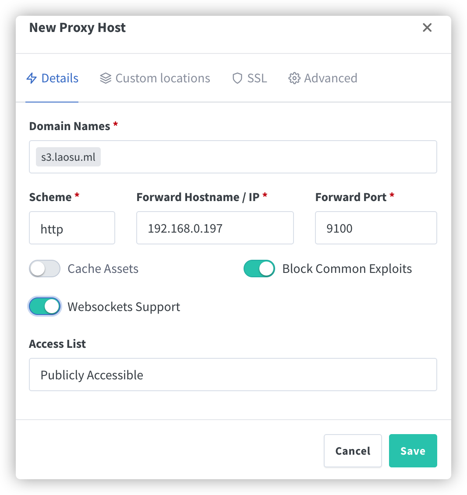Close the New Proxy Host dialog
This screenshot has width=467, height=495.
point(427,28)
